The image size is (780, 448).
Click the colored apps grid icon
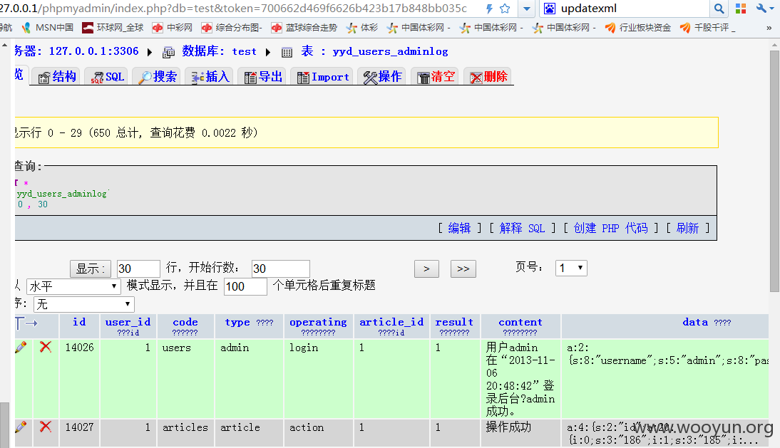point(741,9)
